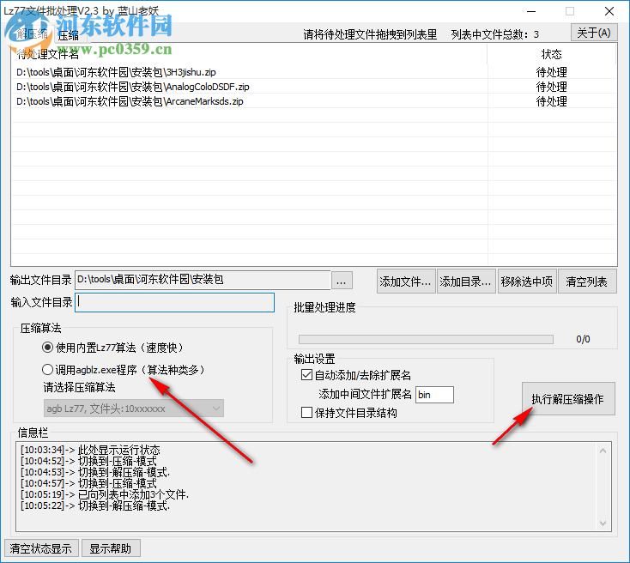This screenshot has height=563, width=630.
Task: Click the 移除选中项 button
Action: coord(527,281)
